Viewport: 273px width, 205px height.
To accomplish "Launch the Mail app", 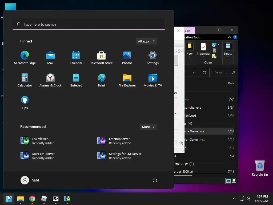I will click(50, 58).
